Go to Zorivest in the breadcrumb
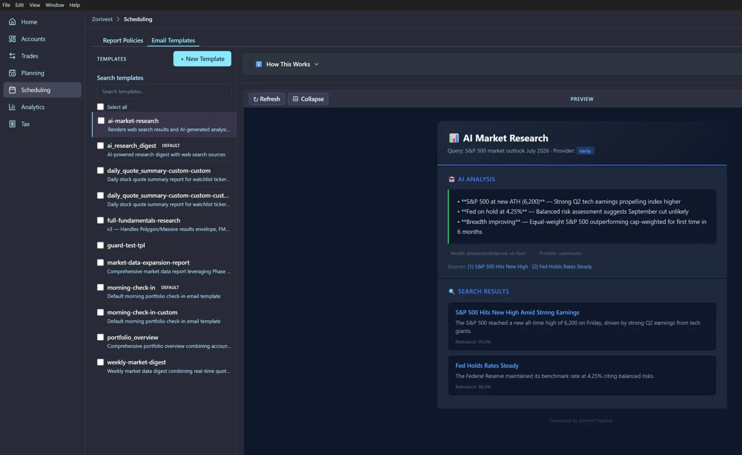Viewport: 742px width, 455px height. point(102,19)
